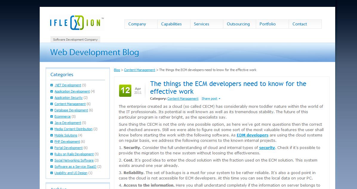Open the Media Content Distribution category

click(x=73, y=129)
